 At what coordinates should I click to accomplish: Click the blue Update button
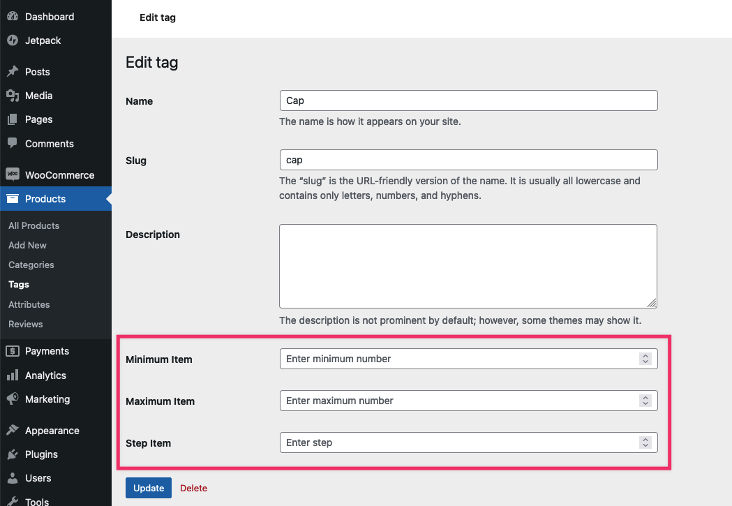click(149, 488)
